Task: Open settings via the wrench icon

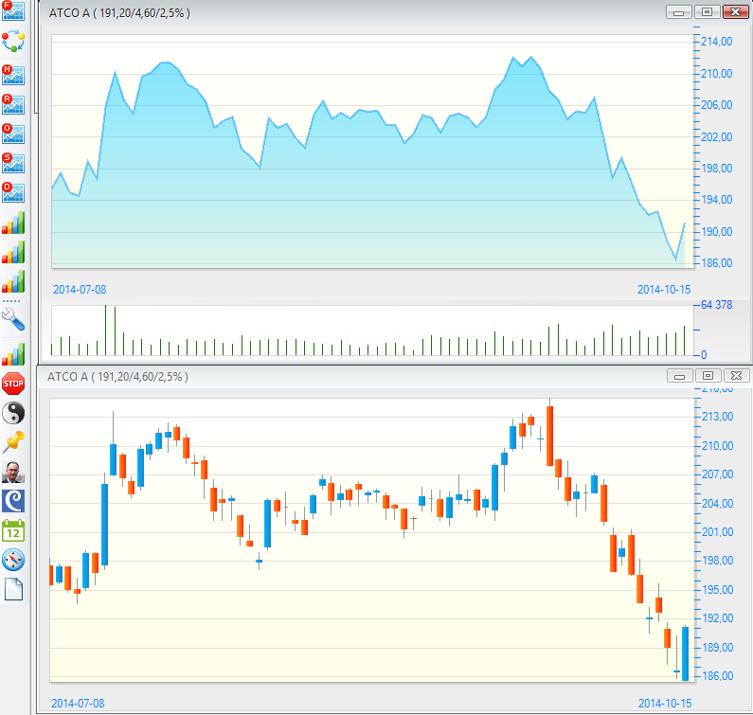Action: tap(13, 318)
